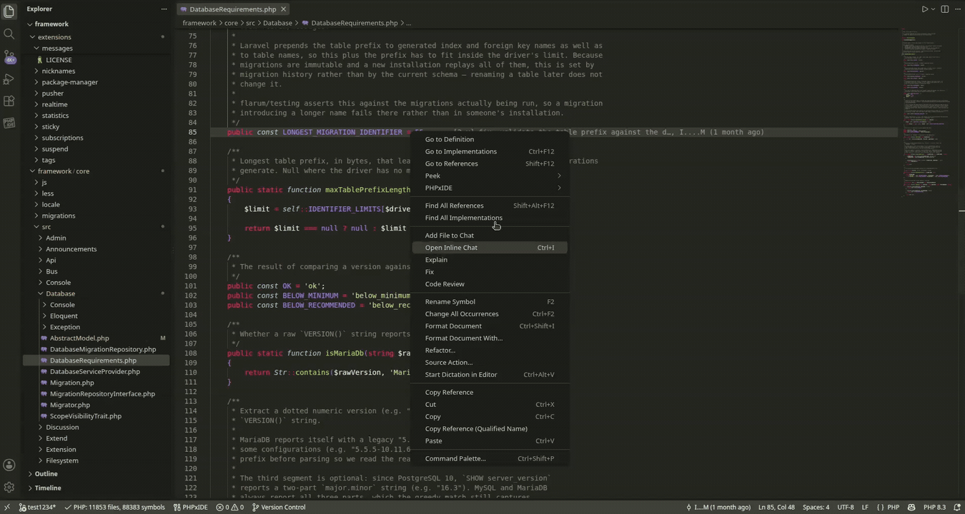Select Command Palette... menu entry
This screenshot has width=965, height=514.
pos(490,459)
